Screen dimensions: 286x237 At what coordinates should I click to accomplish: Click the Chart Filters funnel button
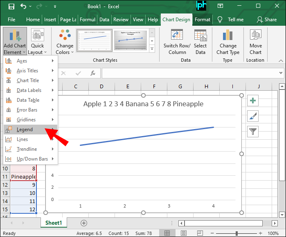click(x=253, y=132)
